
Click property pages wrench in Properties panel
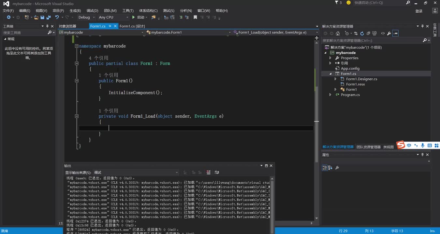click(x=337, y=168)
